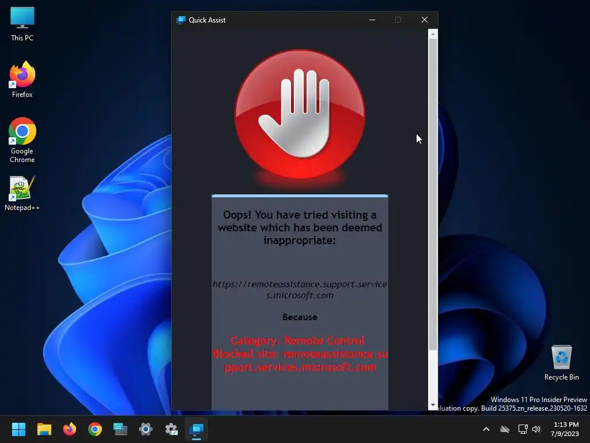Open the gear with checkmark taskbar icon
590x443 pixels.
click(171, 429)
